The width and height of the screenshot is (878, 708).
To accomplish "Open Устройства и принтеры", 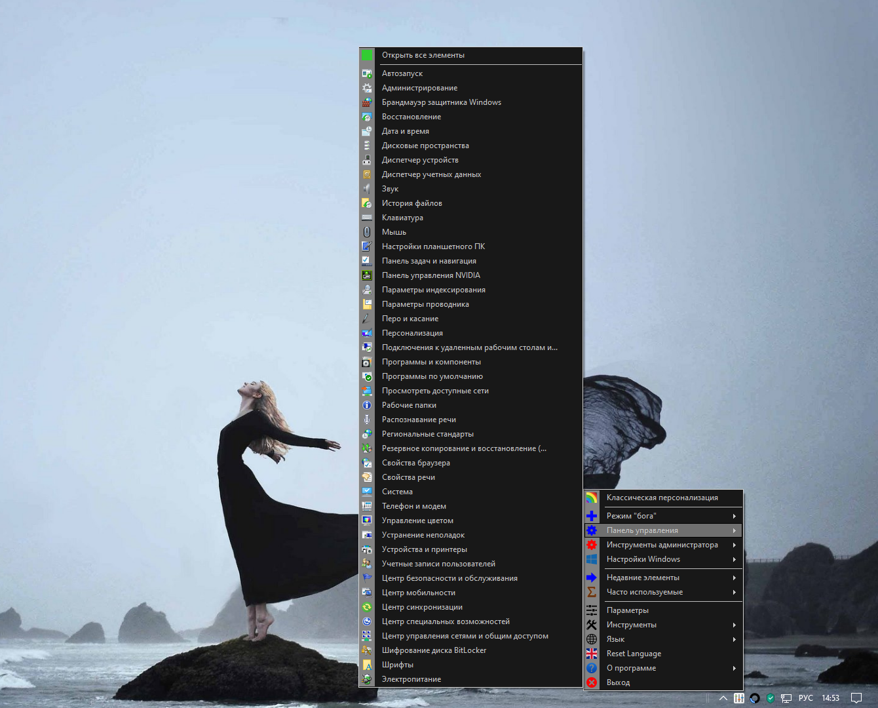I will [470, 549].
